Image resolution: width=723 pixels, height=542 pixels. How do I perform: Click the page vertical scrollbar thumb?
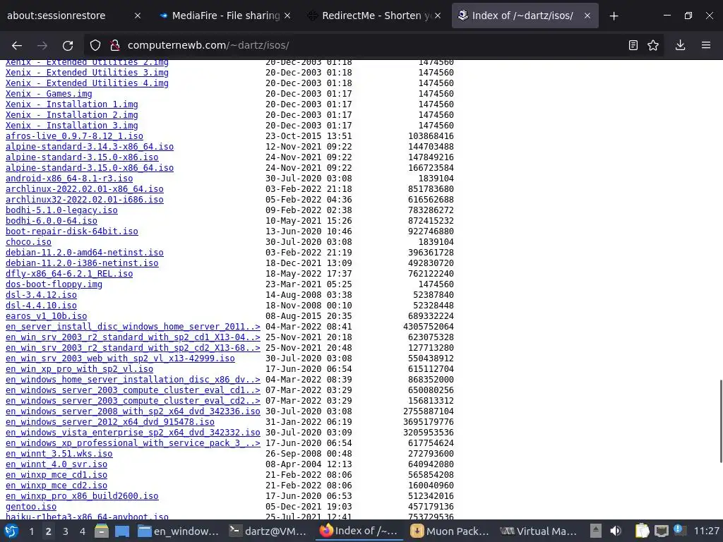coord(721,421)
